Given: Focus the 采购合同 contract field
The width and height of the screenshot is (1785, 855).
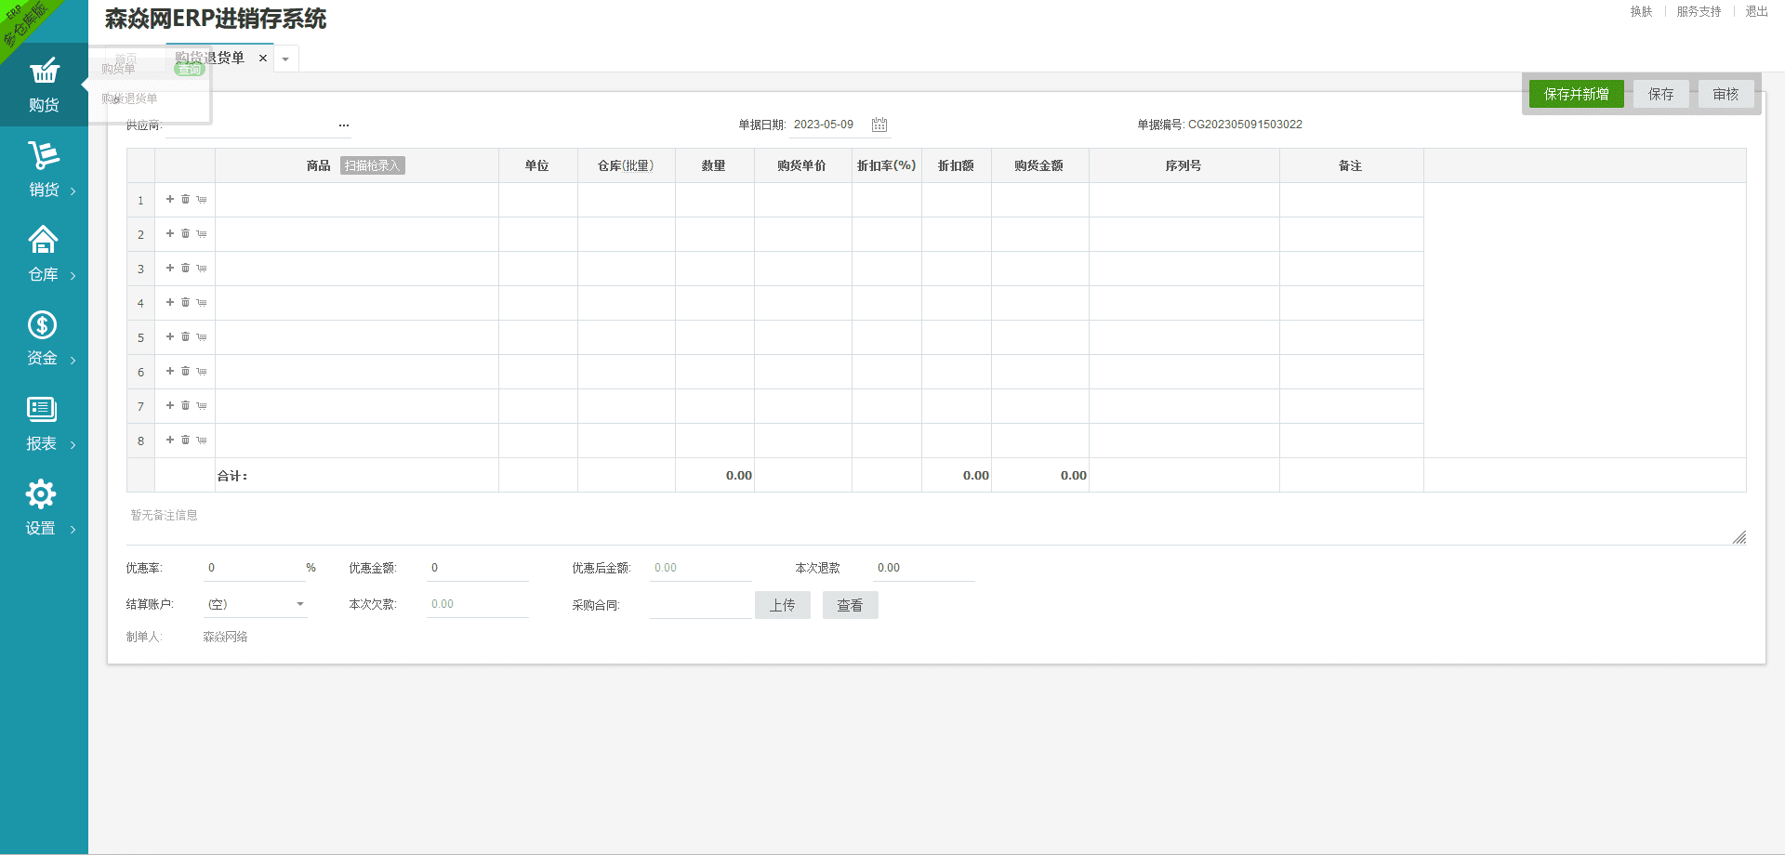Looking at the screenshot, I should click(701, 605).
